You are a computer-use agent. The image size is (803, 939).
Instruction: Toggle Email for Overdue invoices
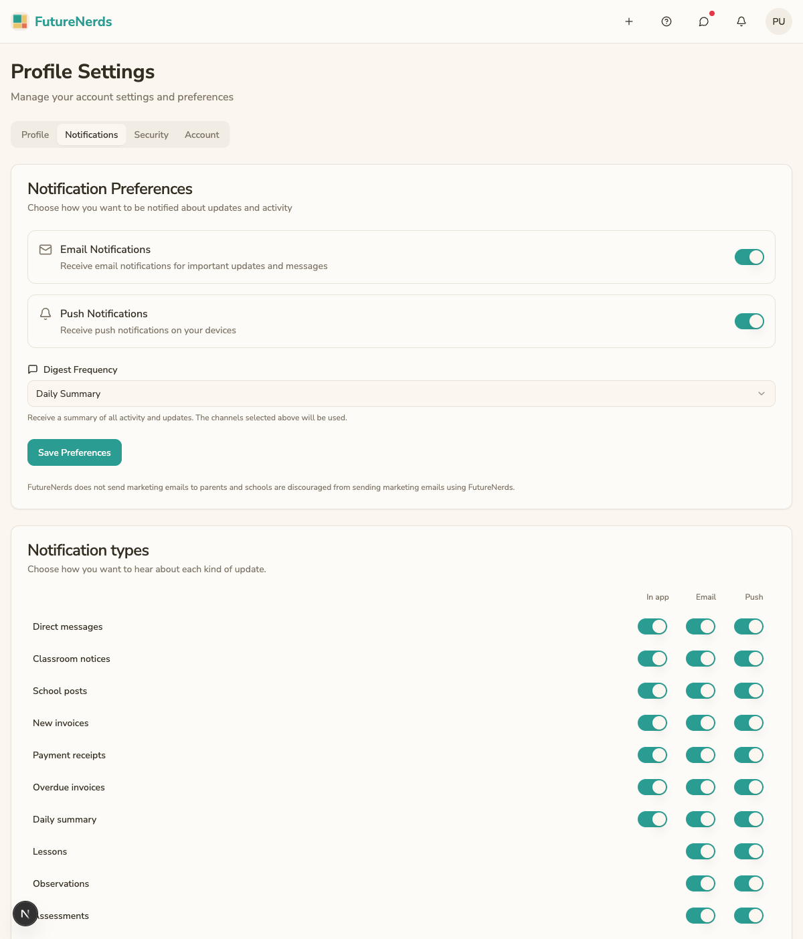click(x=701, y=787)
